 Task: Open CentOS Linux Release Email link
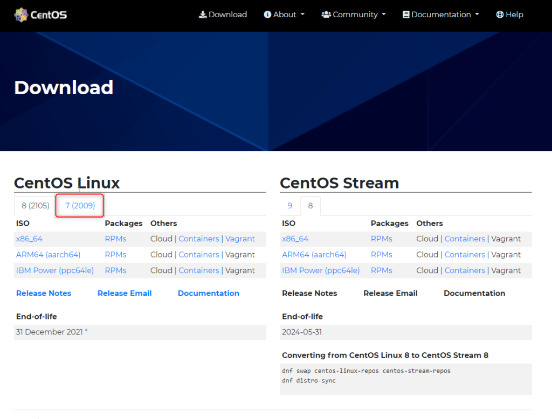[125, 293]
